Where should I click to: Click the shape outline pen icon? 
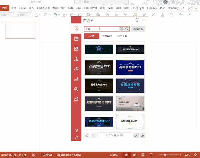coord(72,15)
